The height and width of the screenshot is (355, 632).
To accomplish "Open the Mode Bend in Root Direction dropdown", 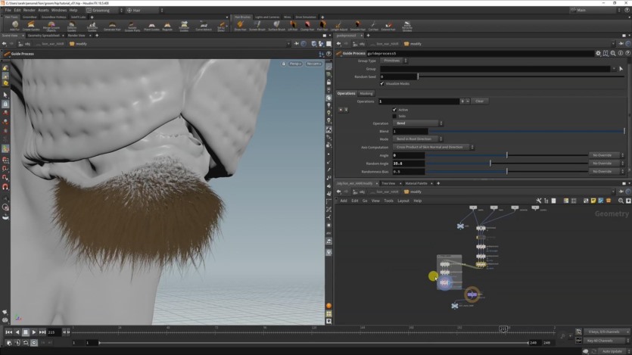I will coord(418,139).
